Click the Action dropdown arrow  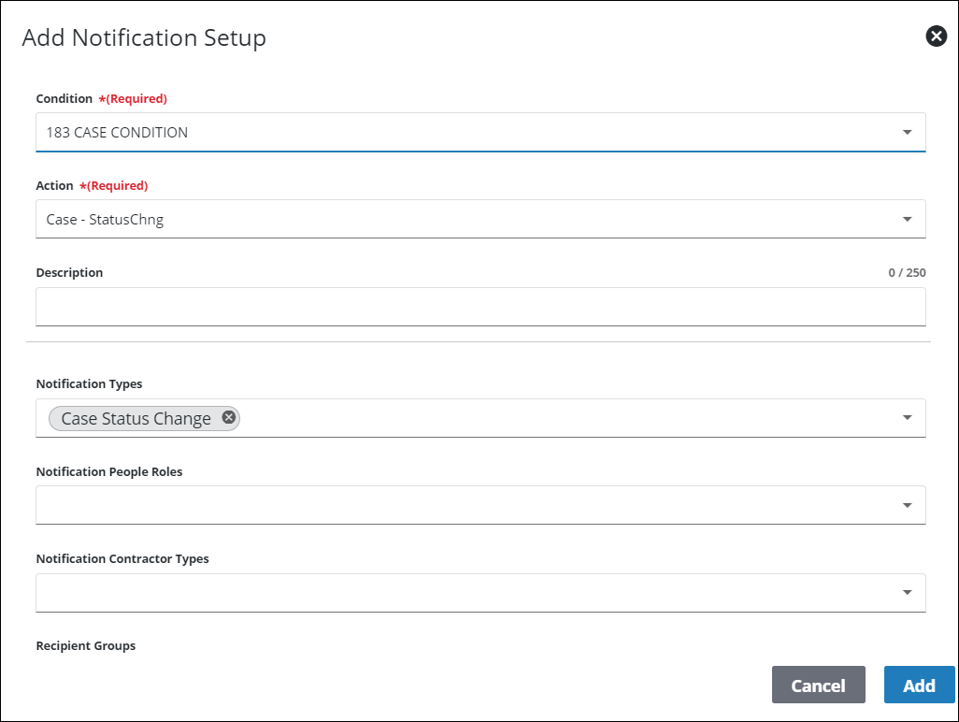(x=906, y=218)
